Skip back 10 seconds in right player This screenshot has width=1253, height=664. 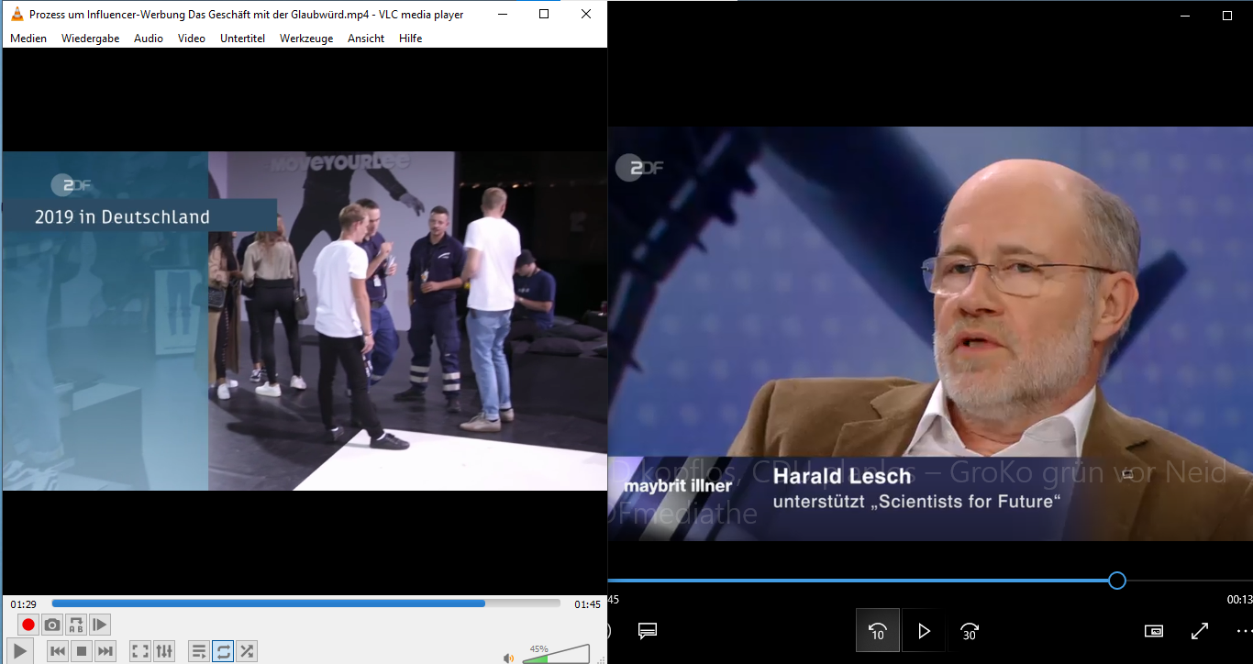878,631
